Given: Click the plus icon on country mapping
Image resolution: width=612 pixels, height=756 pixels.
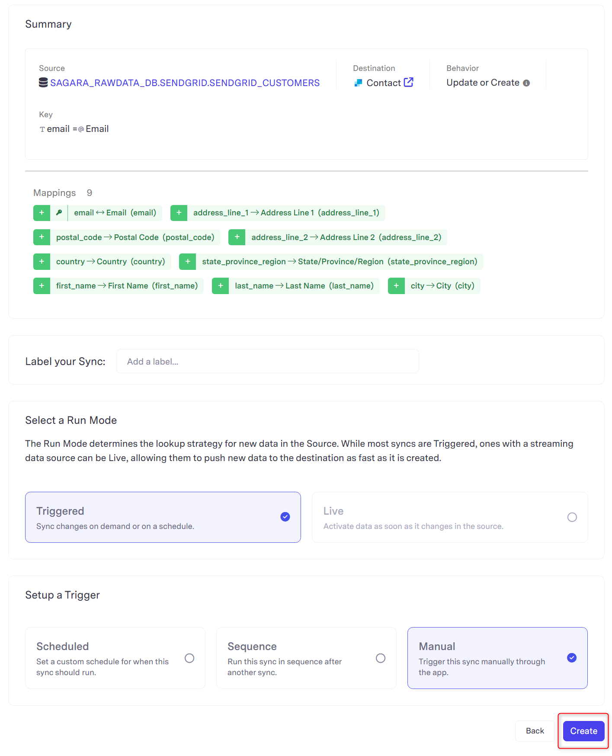Looking at the screenshot, I should pos(42,262).
